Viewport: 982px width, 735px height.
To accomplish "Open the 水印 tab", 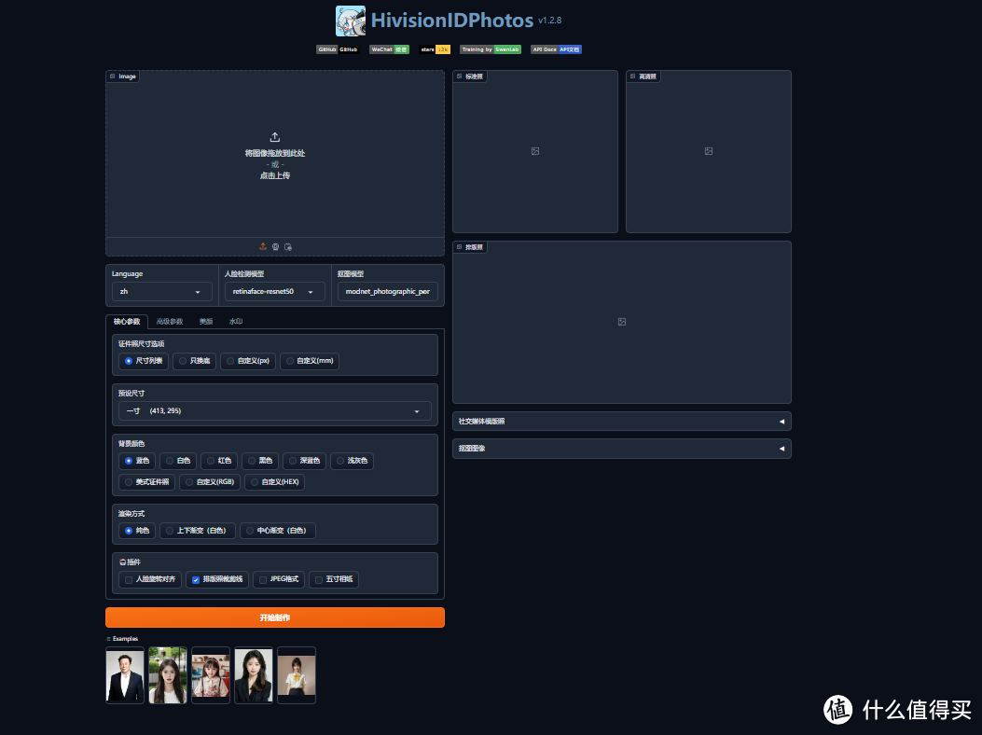I will [235, 321].
